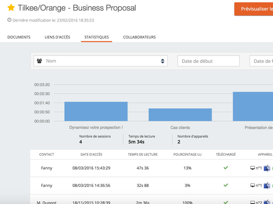Click the Mac Finder icon in first Fanny row
273x204 pixels.
point(267,168)
